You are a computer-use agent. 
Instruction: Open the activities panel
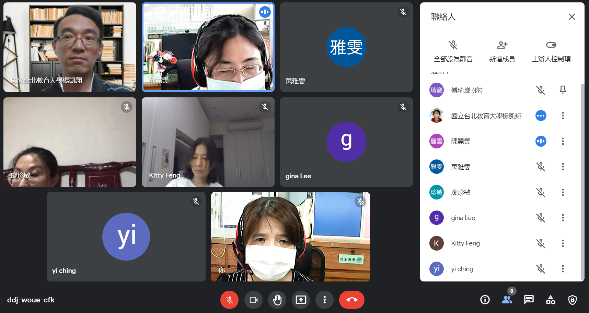click(551, 300)
